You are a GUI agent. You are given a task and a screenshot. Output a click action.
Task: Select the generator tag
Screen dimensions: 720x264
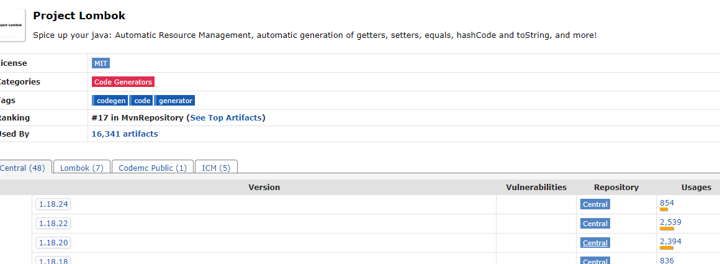pos(174,100)
